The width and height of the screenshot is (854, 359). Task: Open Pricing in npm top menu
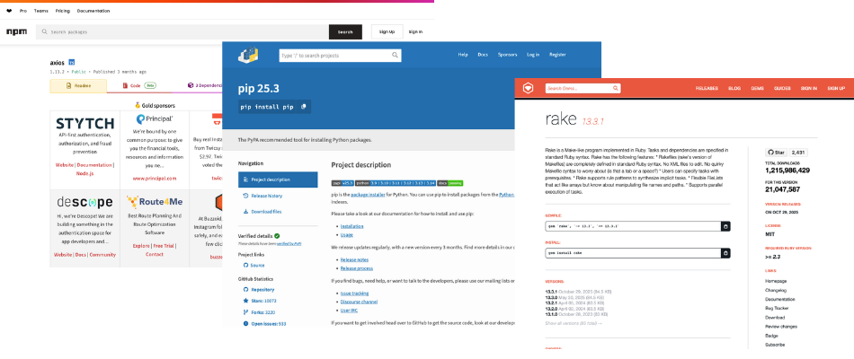62,11
